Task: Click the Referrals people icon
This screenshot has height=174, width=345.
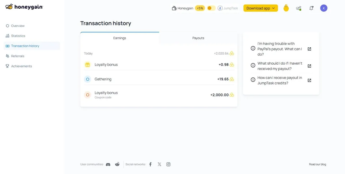Action: [7, 56]
